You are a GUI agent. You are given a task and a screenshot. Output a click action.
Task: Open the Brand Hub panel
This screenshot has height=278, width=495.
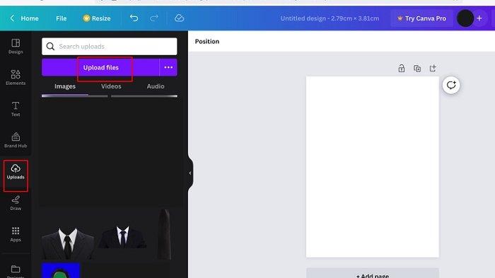[x=16, y=140]
